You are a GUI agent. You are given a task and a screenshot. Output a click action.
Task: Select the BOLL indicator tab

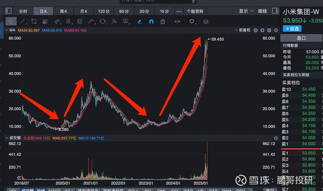[133, 190]
